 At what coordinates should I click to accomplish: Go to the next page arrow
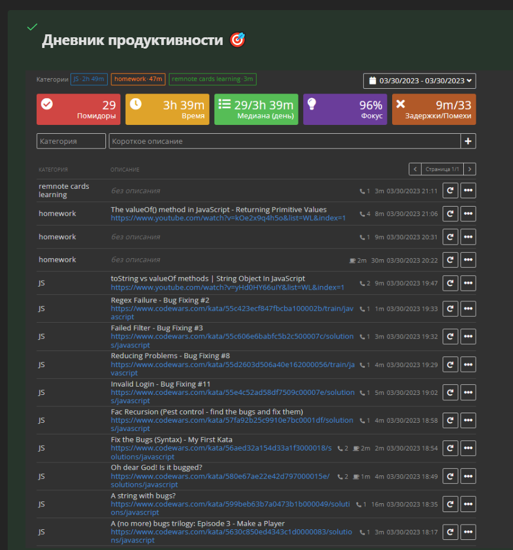tap(469, 169)
